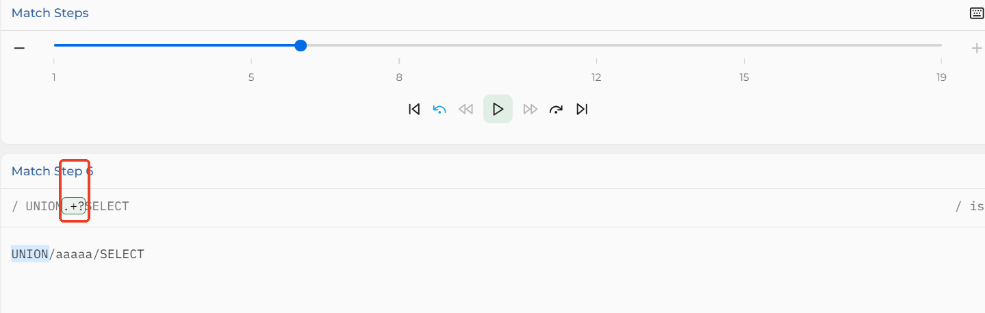Click the plus icon beside the step slider
Image resolution: width=985 pixels, height=313 pixels.
coord(977,48)
